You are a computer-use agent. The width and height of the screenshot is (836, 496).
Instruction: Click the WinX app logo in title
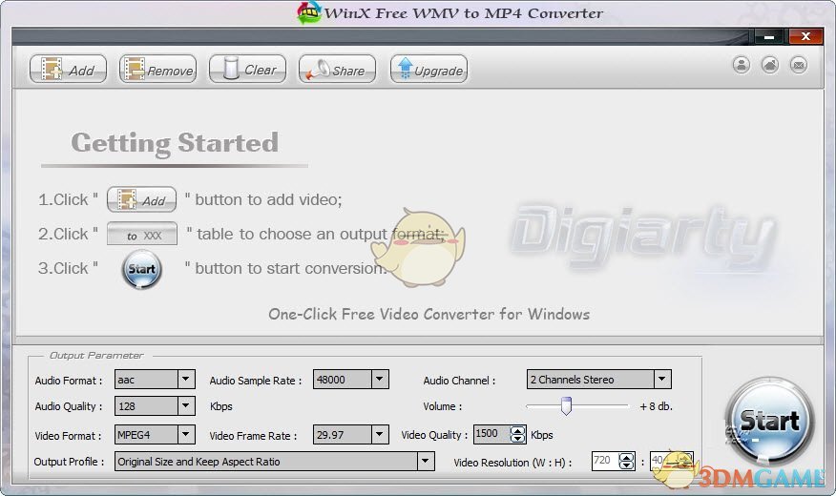[x=309, y=12]
